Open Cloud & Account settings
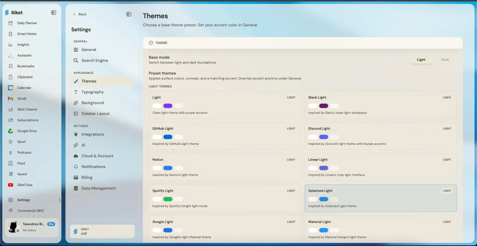 tap(102, 156)
